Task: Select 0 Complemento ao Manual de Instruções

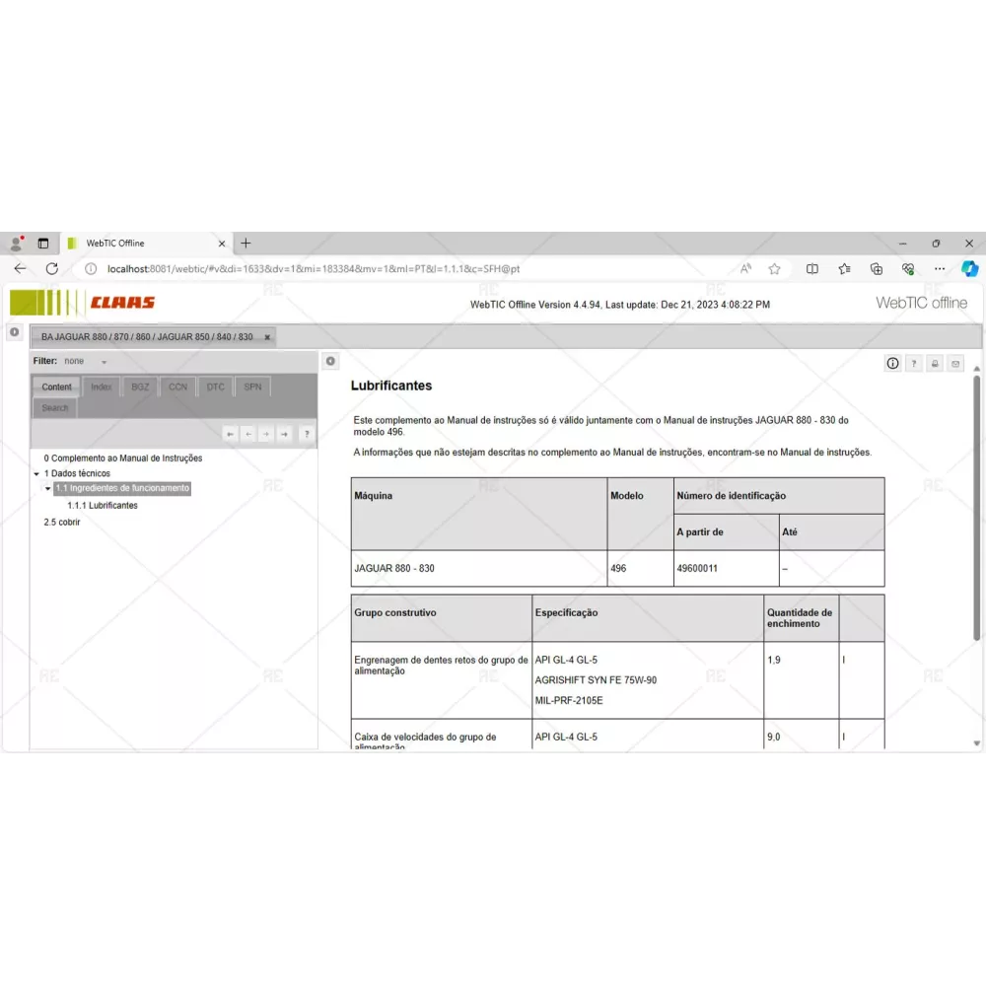Action: point(123,458)
